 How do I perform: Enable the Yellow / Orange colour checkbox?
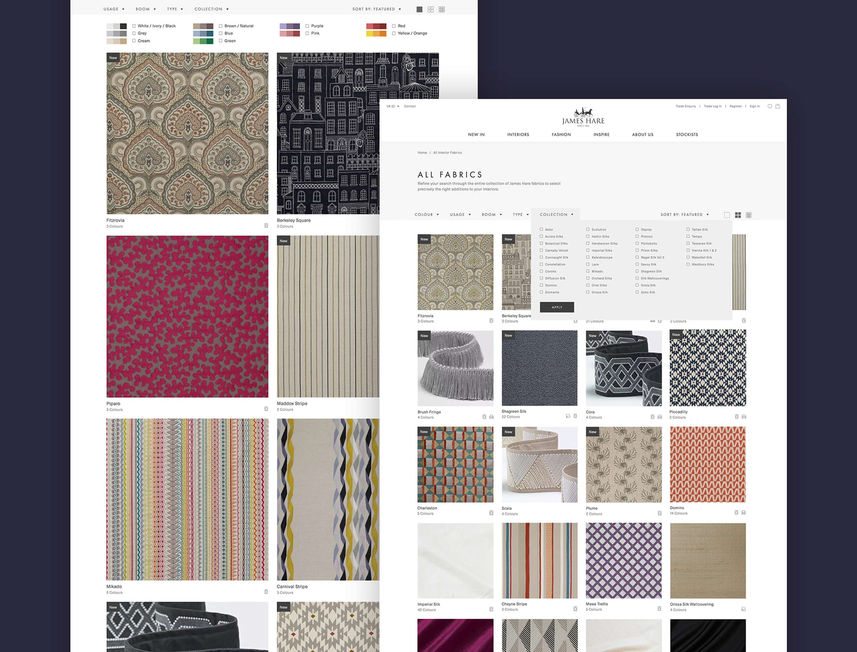(x=394, y=33)
